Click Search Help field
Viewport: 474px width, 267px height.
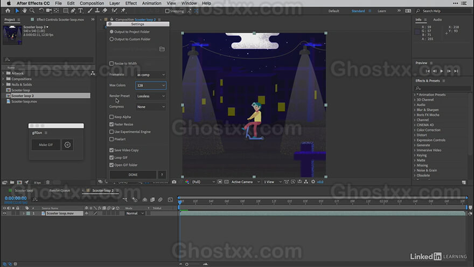(x=443, y=11)
